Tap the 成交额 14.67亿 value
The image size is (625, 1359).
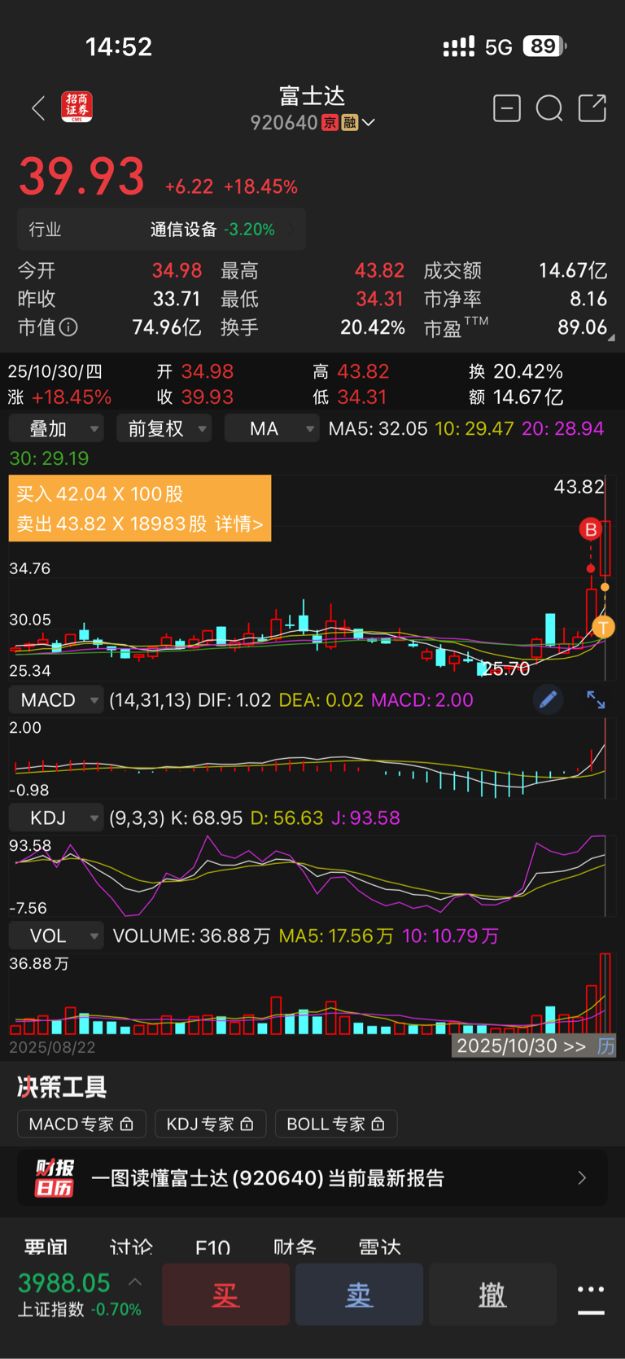(573, 270)
